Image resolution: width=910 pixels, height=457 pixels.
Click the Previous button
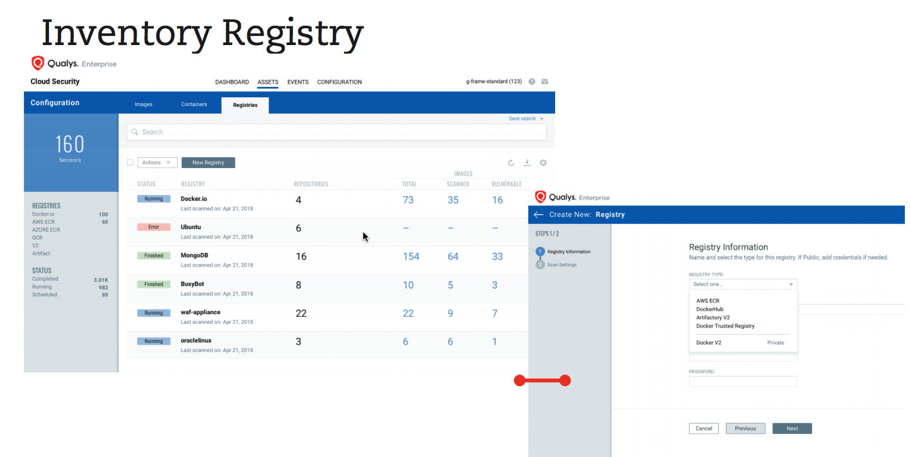(x=745, y=428)
